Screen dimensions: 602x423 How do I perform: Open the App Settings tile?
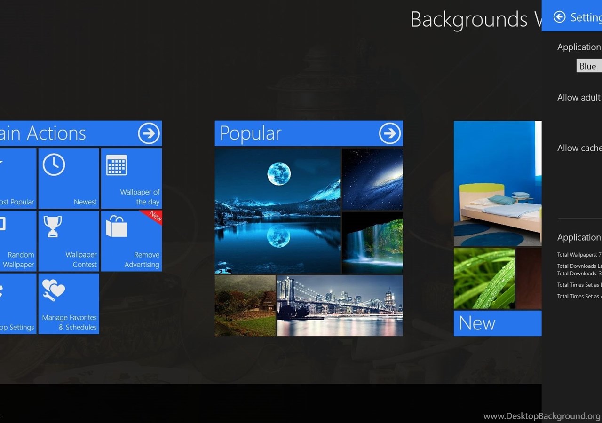[x=18, y=304]
